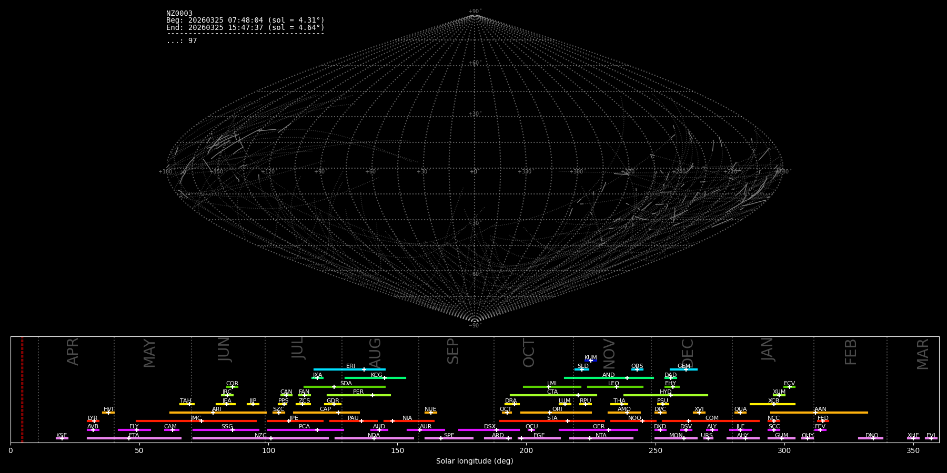Viewport: 947px width, 473px height.
Task: Click the 'Solar longitude (deg)' axis label
Action: click(475, 461)
